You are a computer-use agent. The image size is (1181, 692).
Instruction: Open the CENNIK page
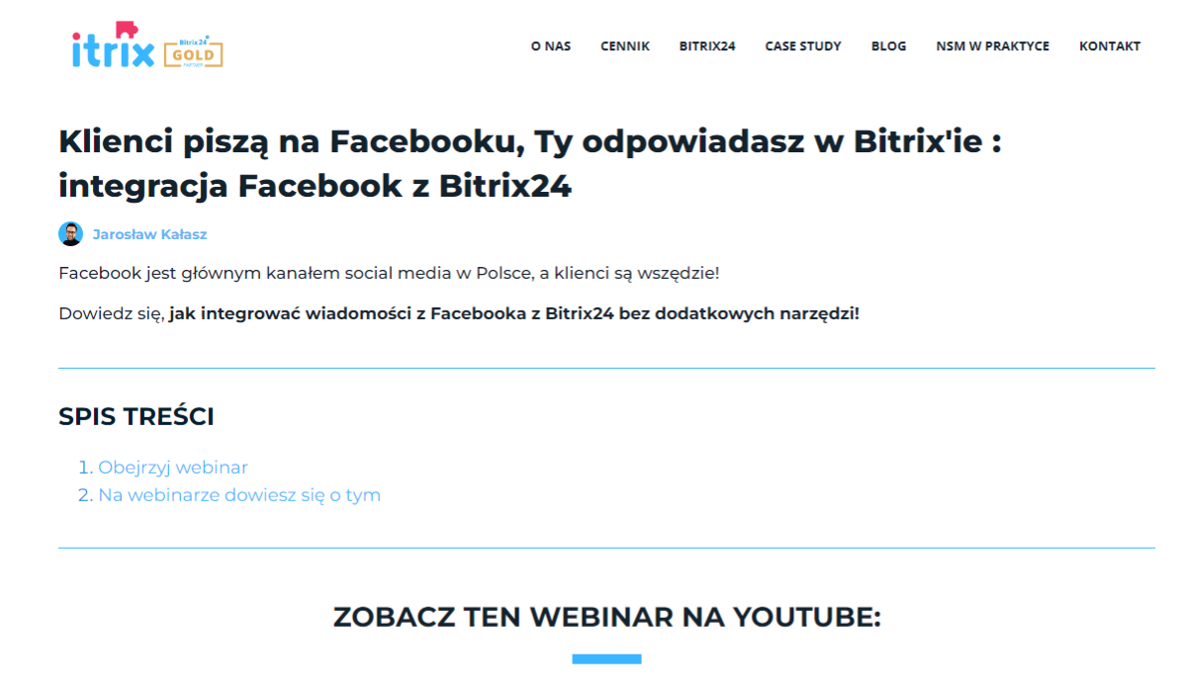tap(624, 45)
